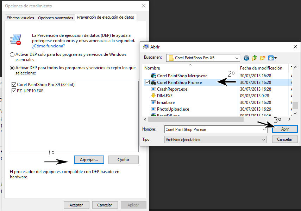Uncheck the PZ_UPP10.EXE checkbox
The image size is (301, 211).
tap(14, 91)
